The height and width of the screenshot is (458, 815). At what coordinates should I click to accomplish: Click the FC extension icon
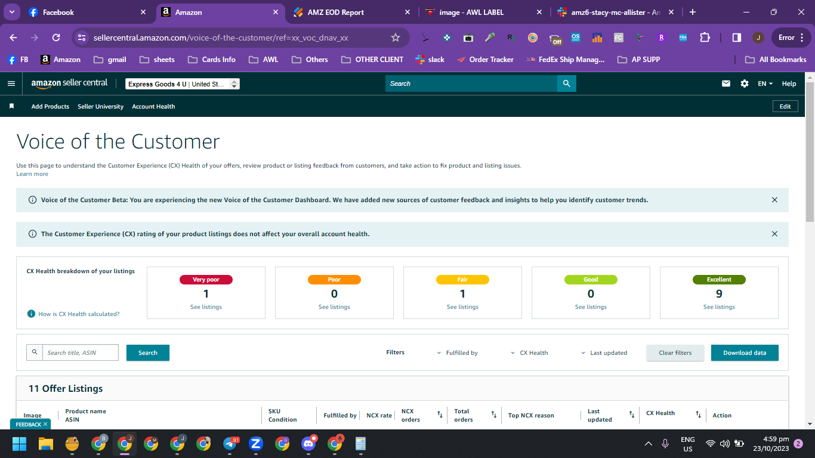pyautogui.click(x=619, y=38)
